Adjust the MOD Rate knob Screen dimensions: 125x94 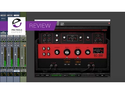pos(45,36)
